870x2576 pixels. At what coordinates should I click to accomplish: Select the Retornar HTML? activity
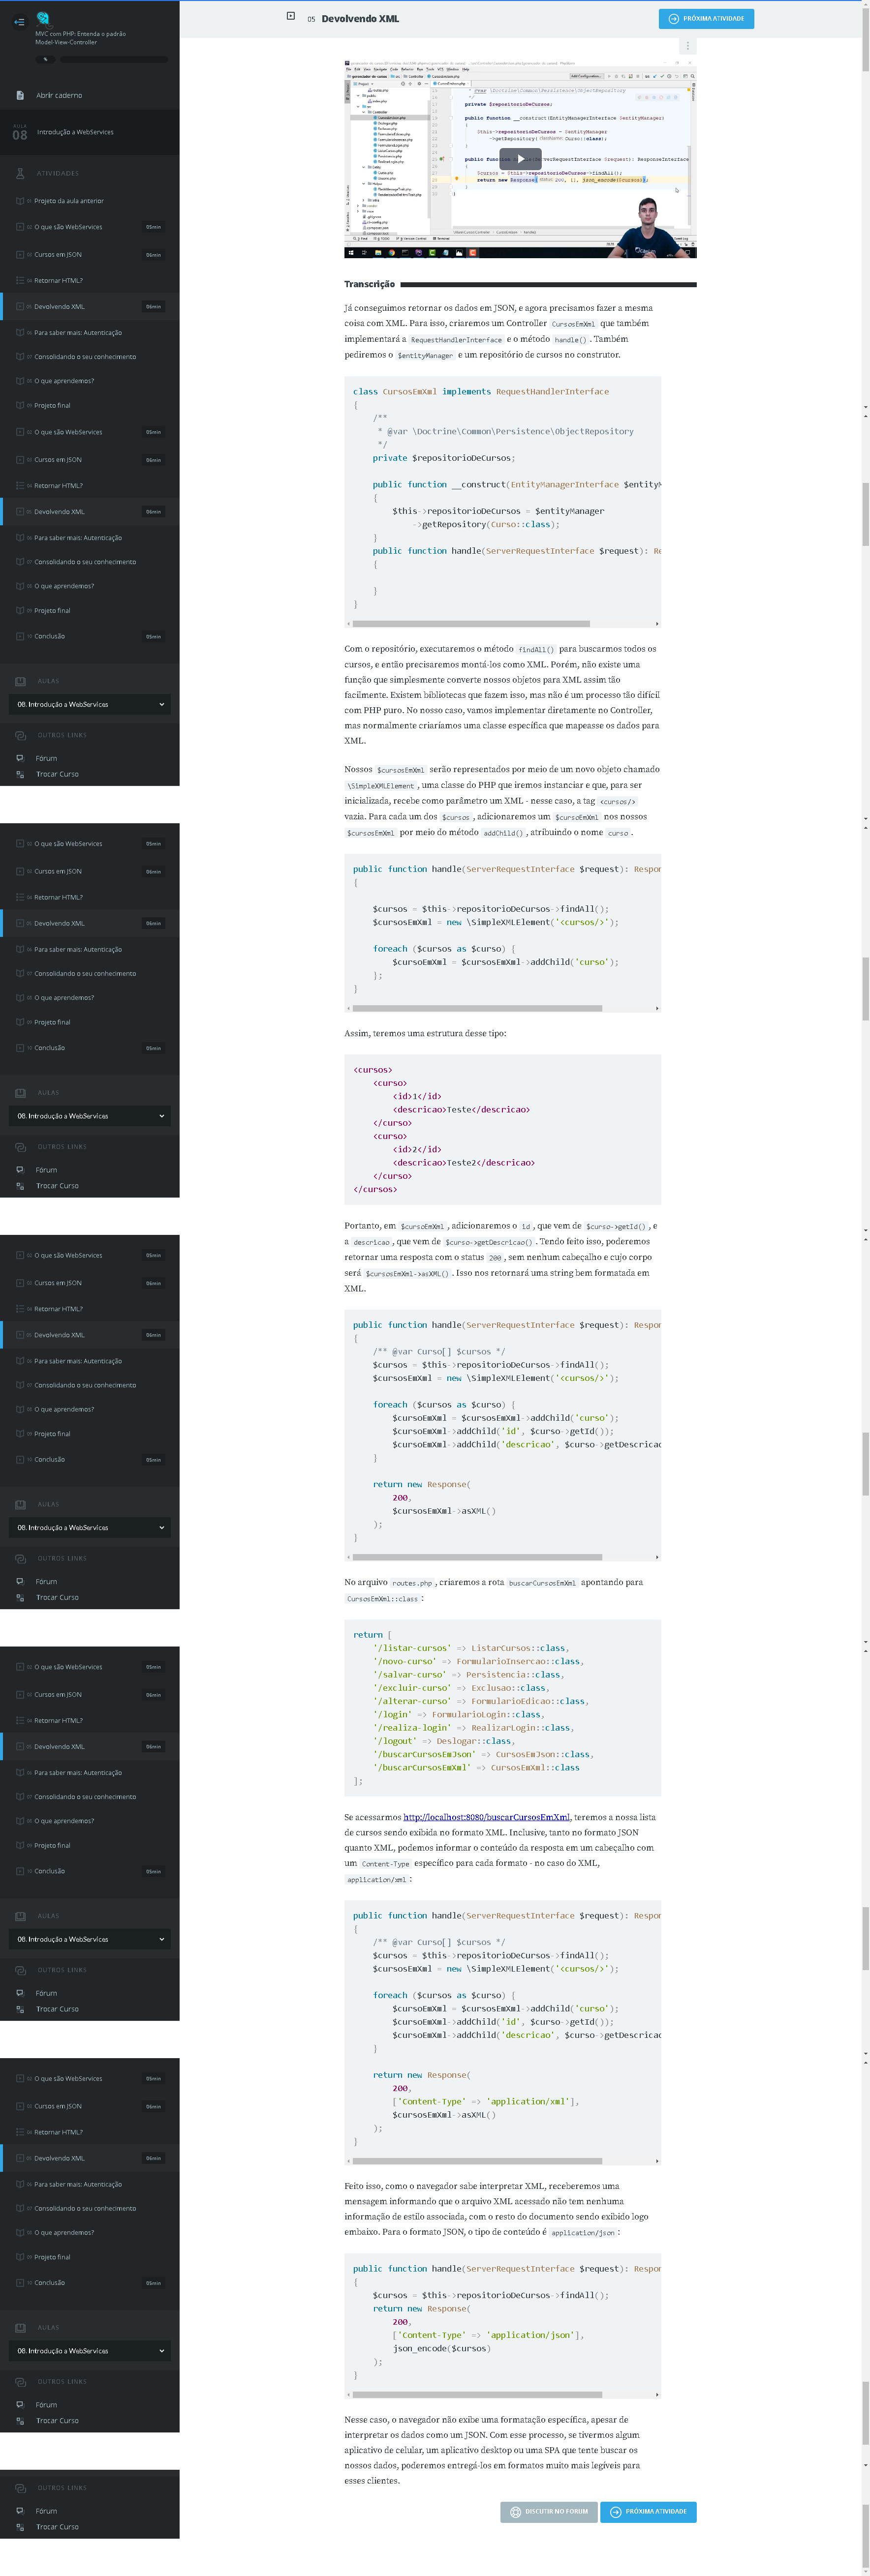[58, 281]
